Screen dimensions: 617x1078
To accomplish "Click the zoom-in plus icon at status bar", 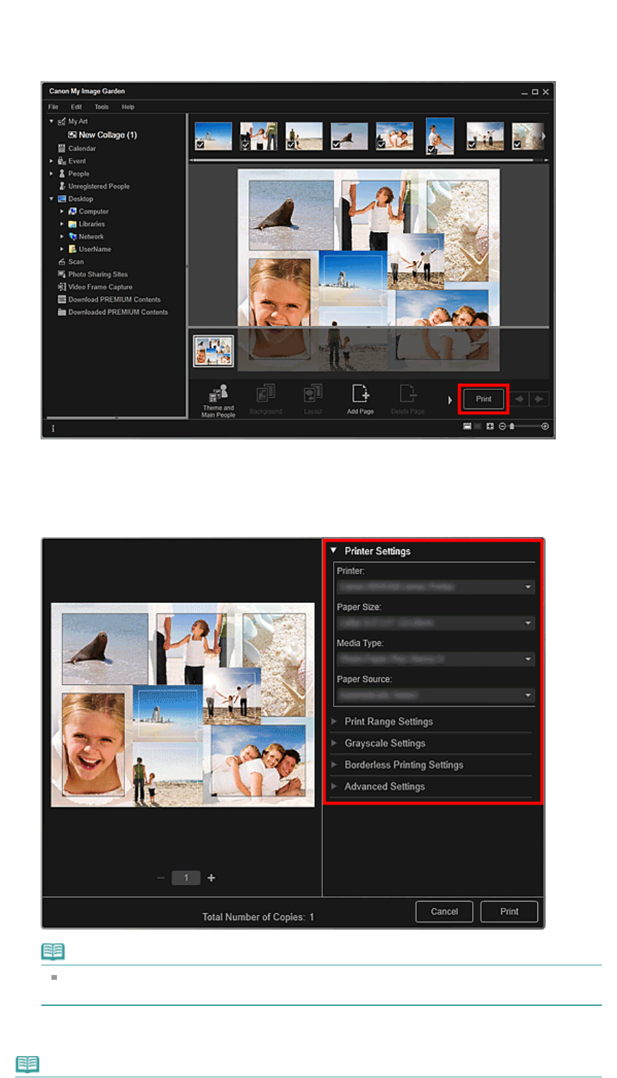I will tap(545, 426).
